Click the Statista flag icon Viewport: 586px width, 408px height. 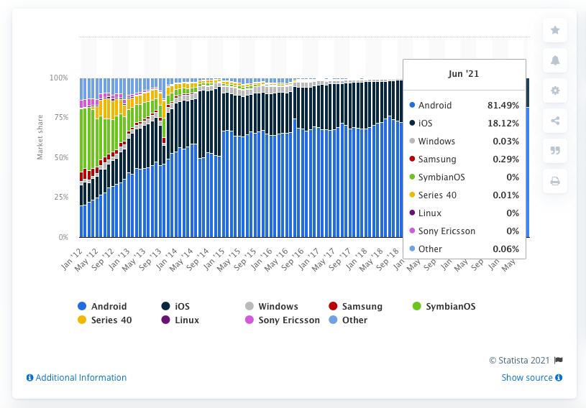[559, 361]
